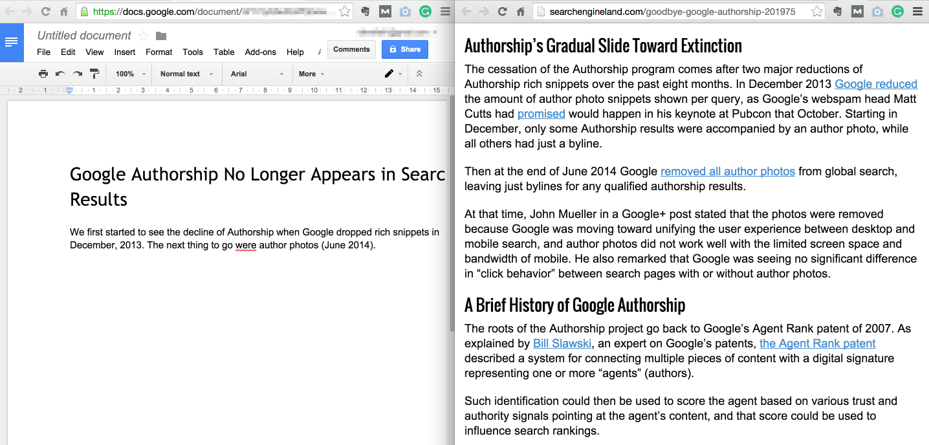Viewport: 929px width, 445px height.
Task: Open the 100% zoom dropdown
Action: (130, 74)
